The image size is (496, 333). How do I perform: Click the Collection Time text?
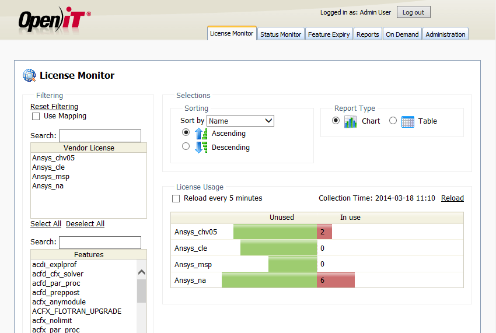[x=377, y=198]
